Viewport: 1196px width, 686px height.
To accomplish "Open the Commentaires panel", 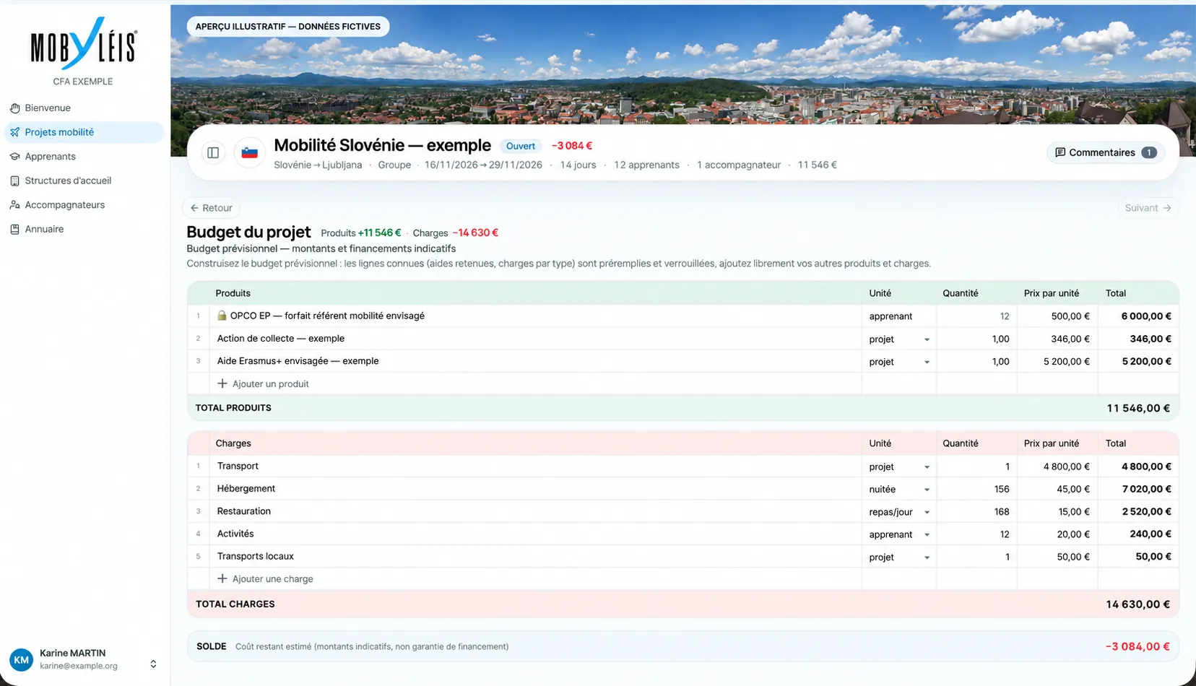I will click(x=1106, y=152).
